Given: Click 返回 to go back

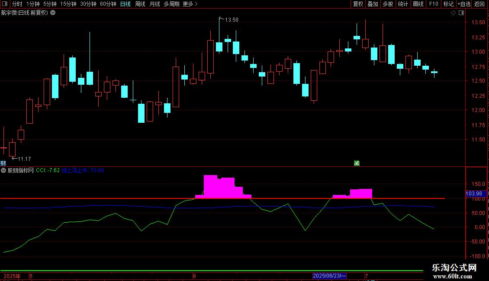Looking at the screenshot, I should click(x=479, y=4).
